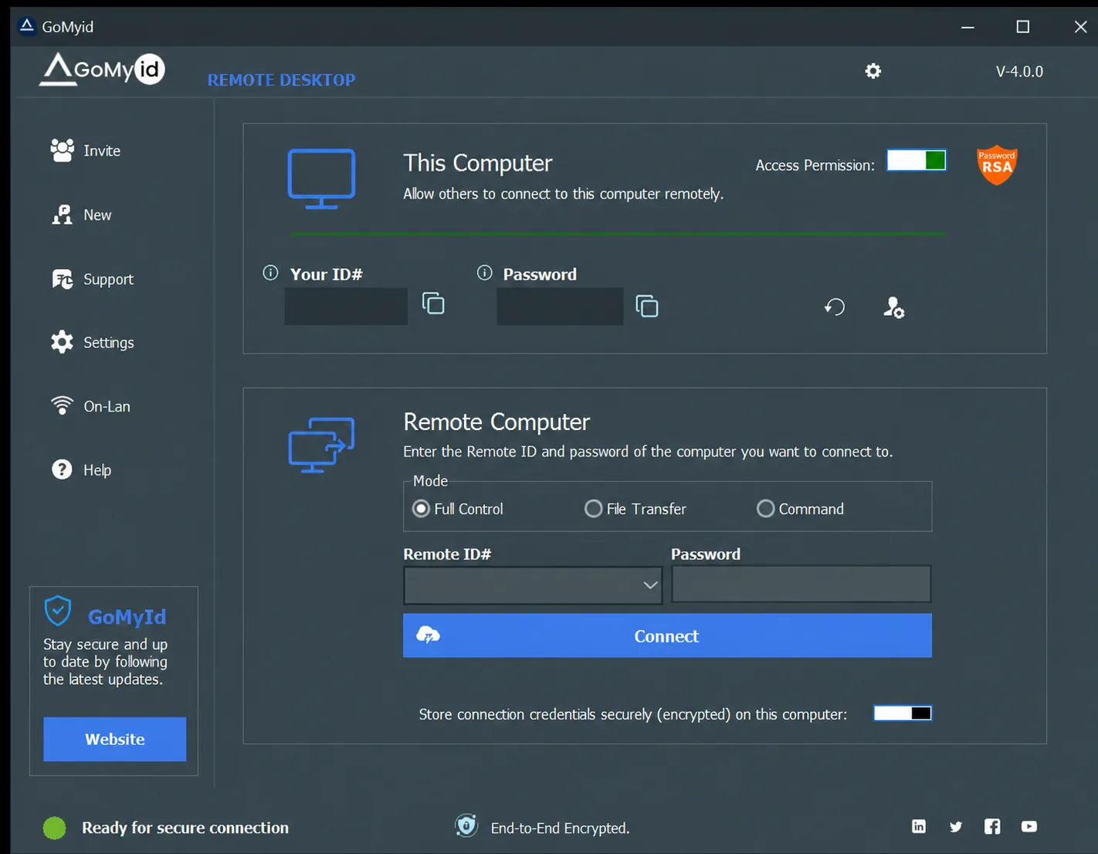Screen dimensions: 1098x854
Task: Click the End-to-End Encrypted shield icon
Action: coord(466,826)
